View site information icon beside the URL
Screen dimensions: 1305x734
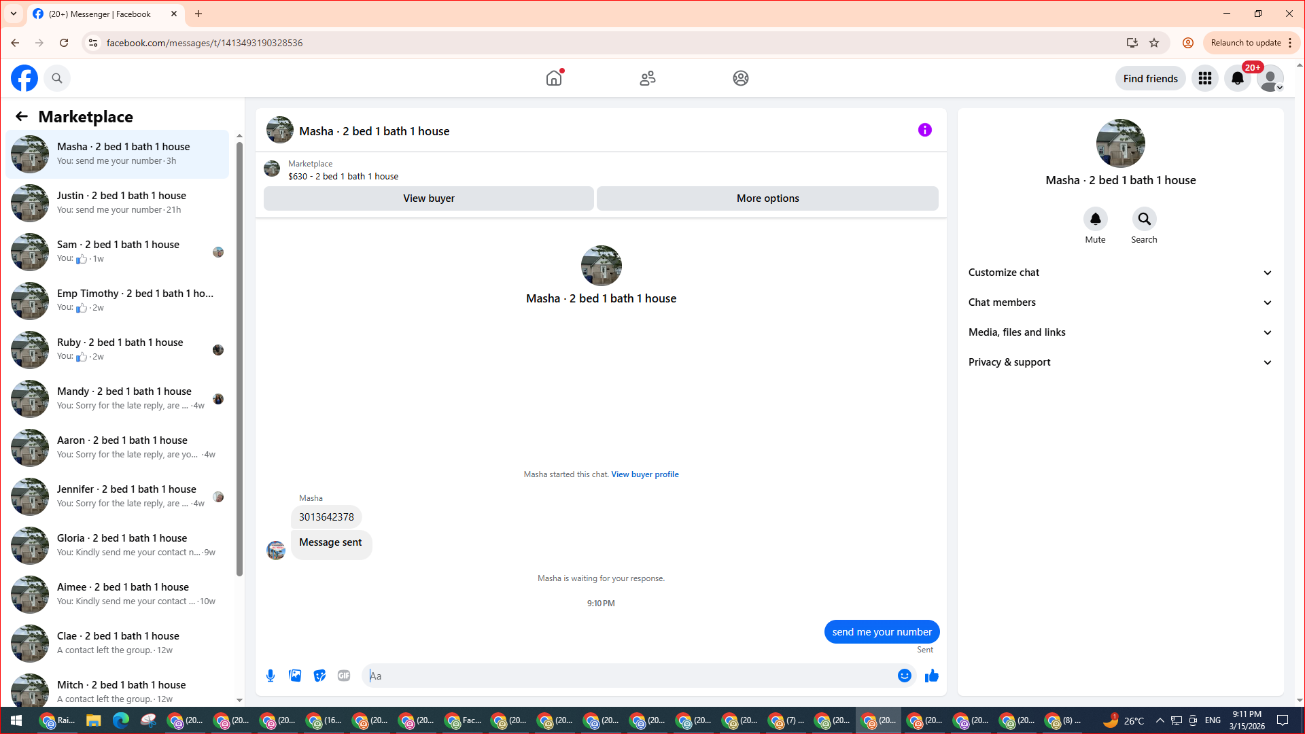[x=93, y=43]
